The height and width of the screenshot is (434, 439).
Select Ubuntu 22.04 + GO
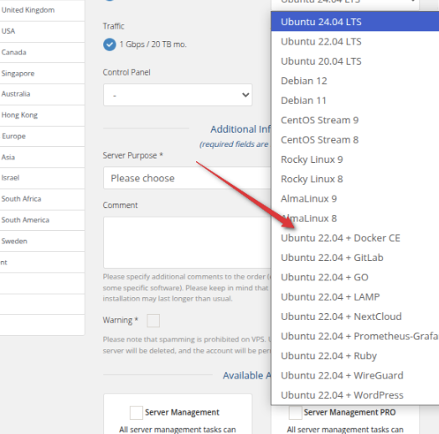[x=355, y=277]
